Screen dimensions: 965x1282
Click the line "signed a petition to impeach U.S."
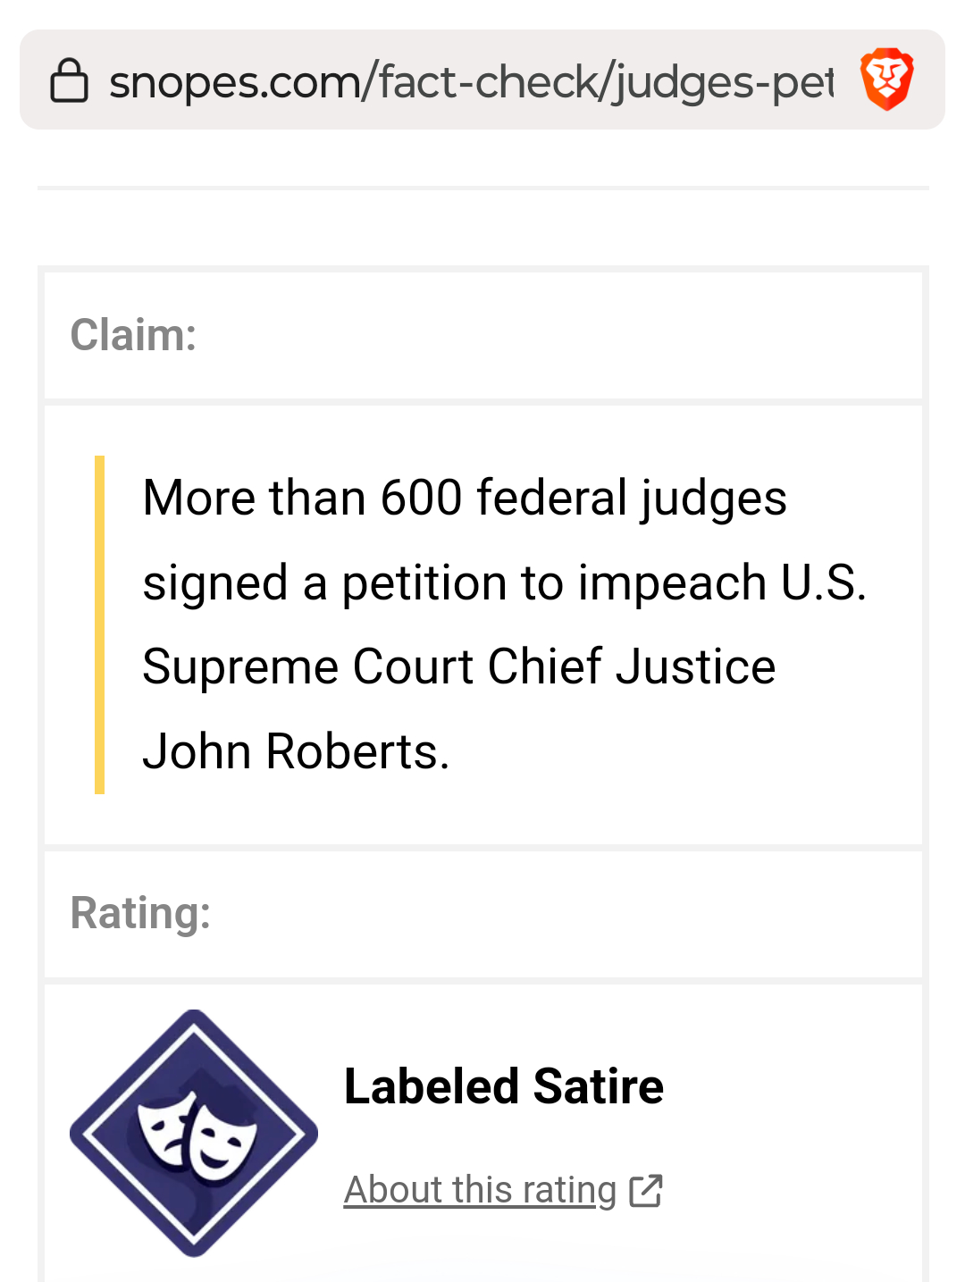click(504, 582)
